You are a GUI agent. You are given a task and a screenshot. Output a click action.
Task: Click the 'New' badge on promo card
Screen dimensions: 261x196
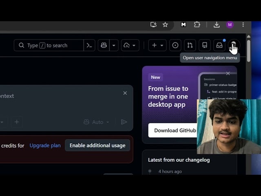155,77
